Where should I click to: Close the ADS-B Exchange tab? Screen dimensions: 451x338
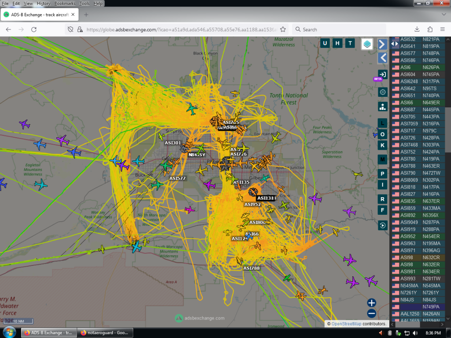pos(73,15)
